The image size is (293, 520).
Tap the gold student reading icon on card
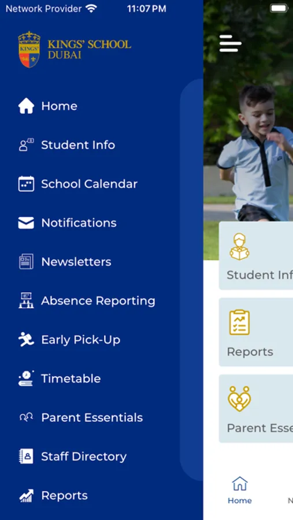(239, 247)
